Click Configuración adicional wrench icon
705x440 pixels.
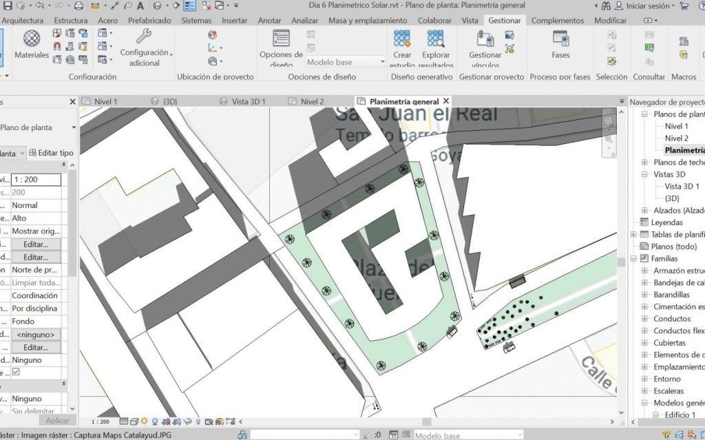point(144,37)
